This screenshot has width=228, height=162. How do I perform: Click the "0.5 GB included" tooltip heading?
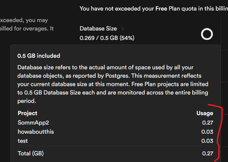39,56
